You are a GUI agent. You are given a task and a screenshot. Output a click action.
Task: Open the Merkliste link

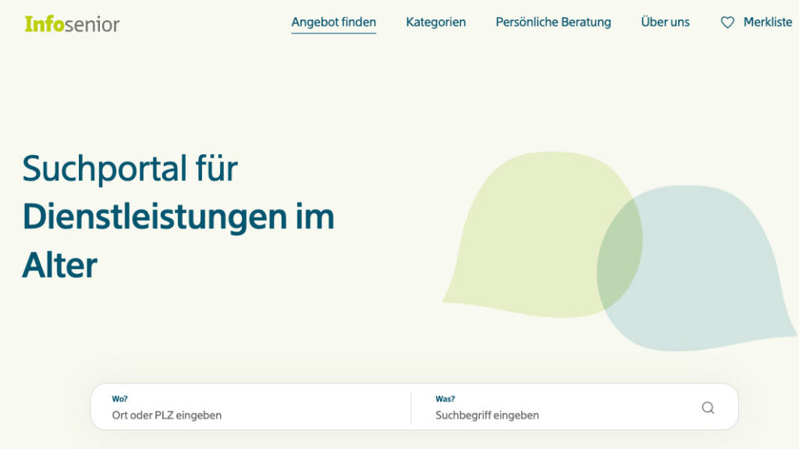click(x=768, y=23)
